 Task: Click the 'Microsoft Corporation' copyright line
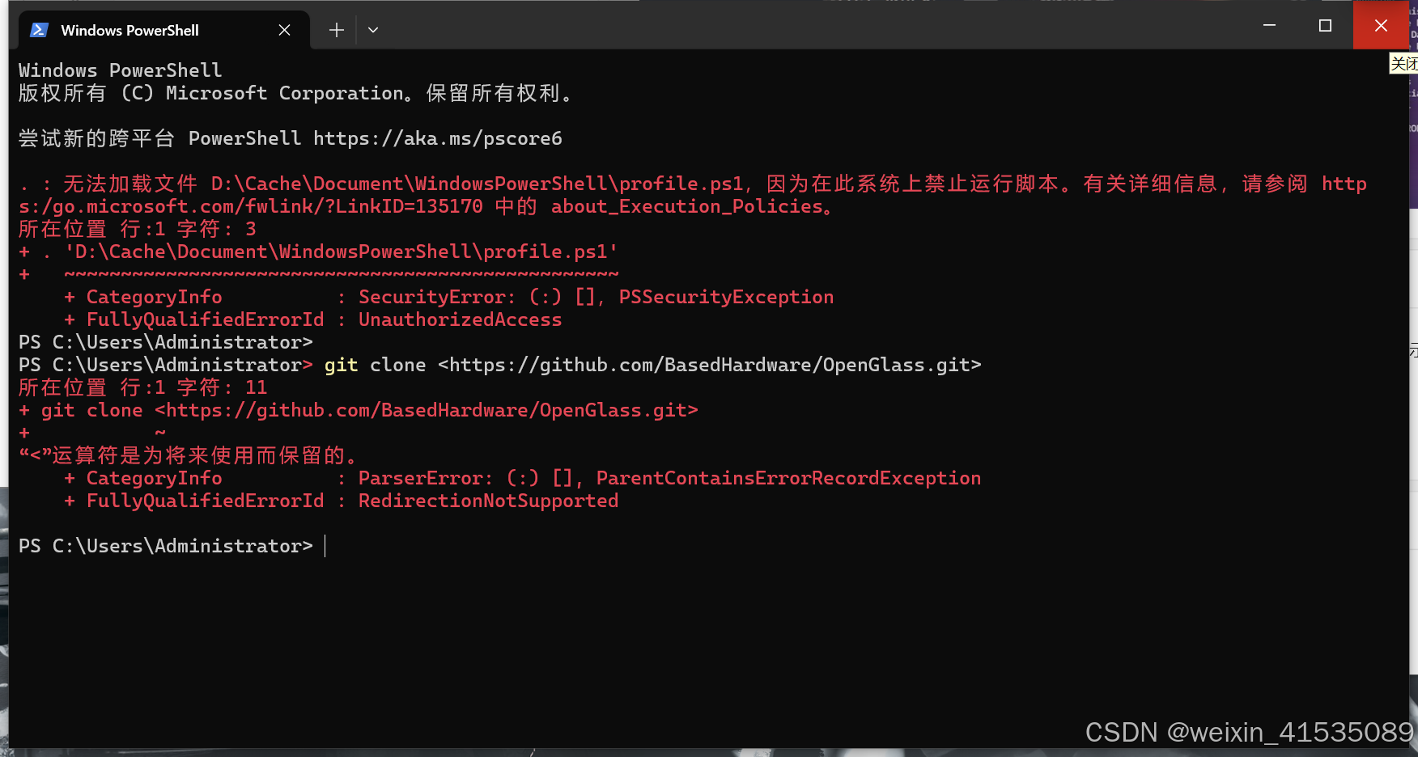pyautogui.click(x=295, y=93)
